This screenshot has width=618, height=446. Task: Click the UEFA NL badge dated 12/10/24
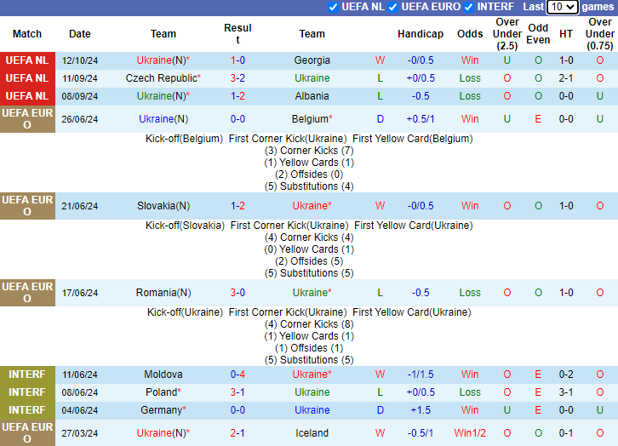point(27,60)
